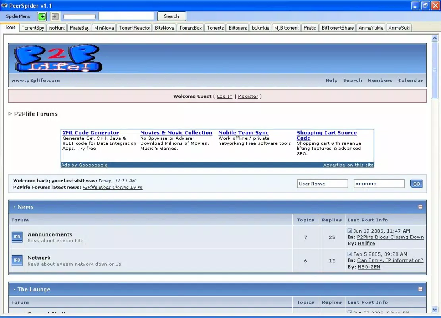Open Can Encry. IP information? post

point(390,260)
